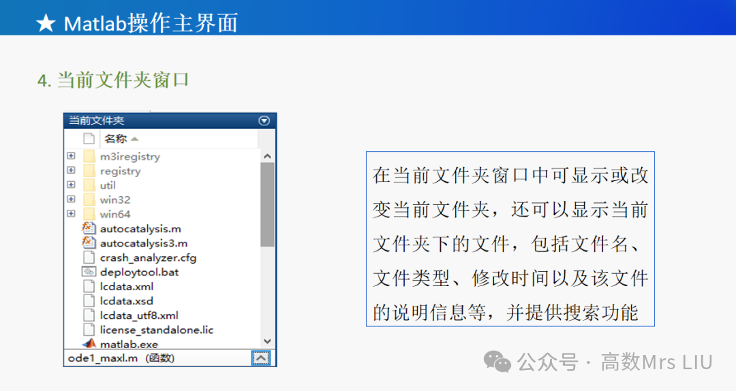Click the license_standalone.lic file icon
This screenshot has width=736, height=391.
[89, 330]
